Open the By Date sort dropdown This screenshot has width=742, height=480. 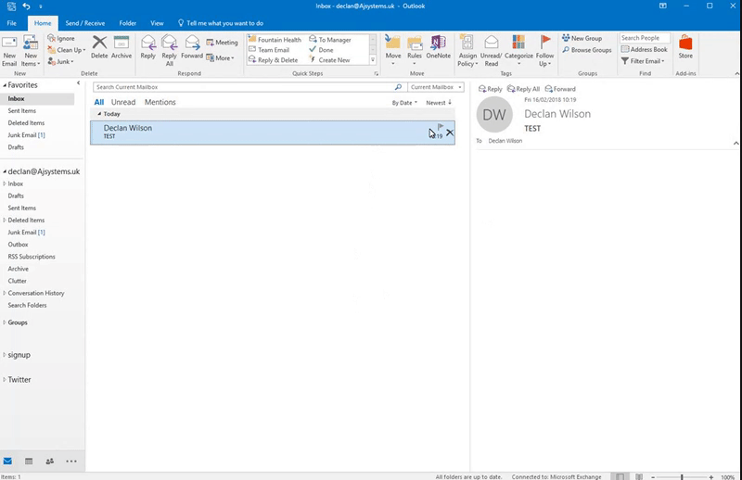point(404,103)
